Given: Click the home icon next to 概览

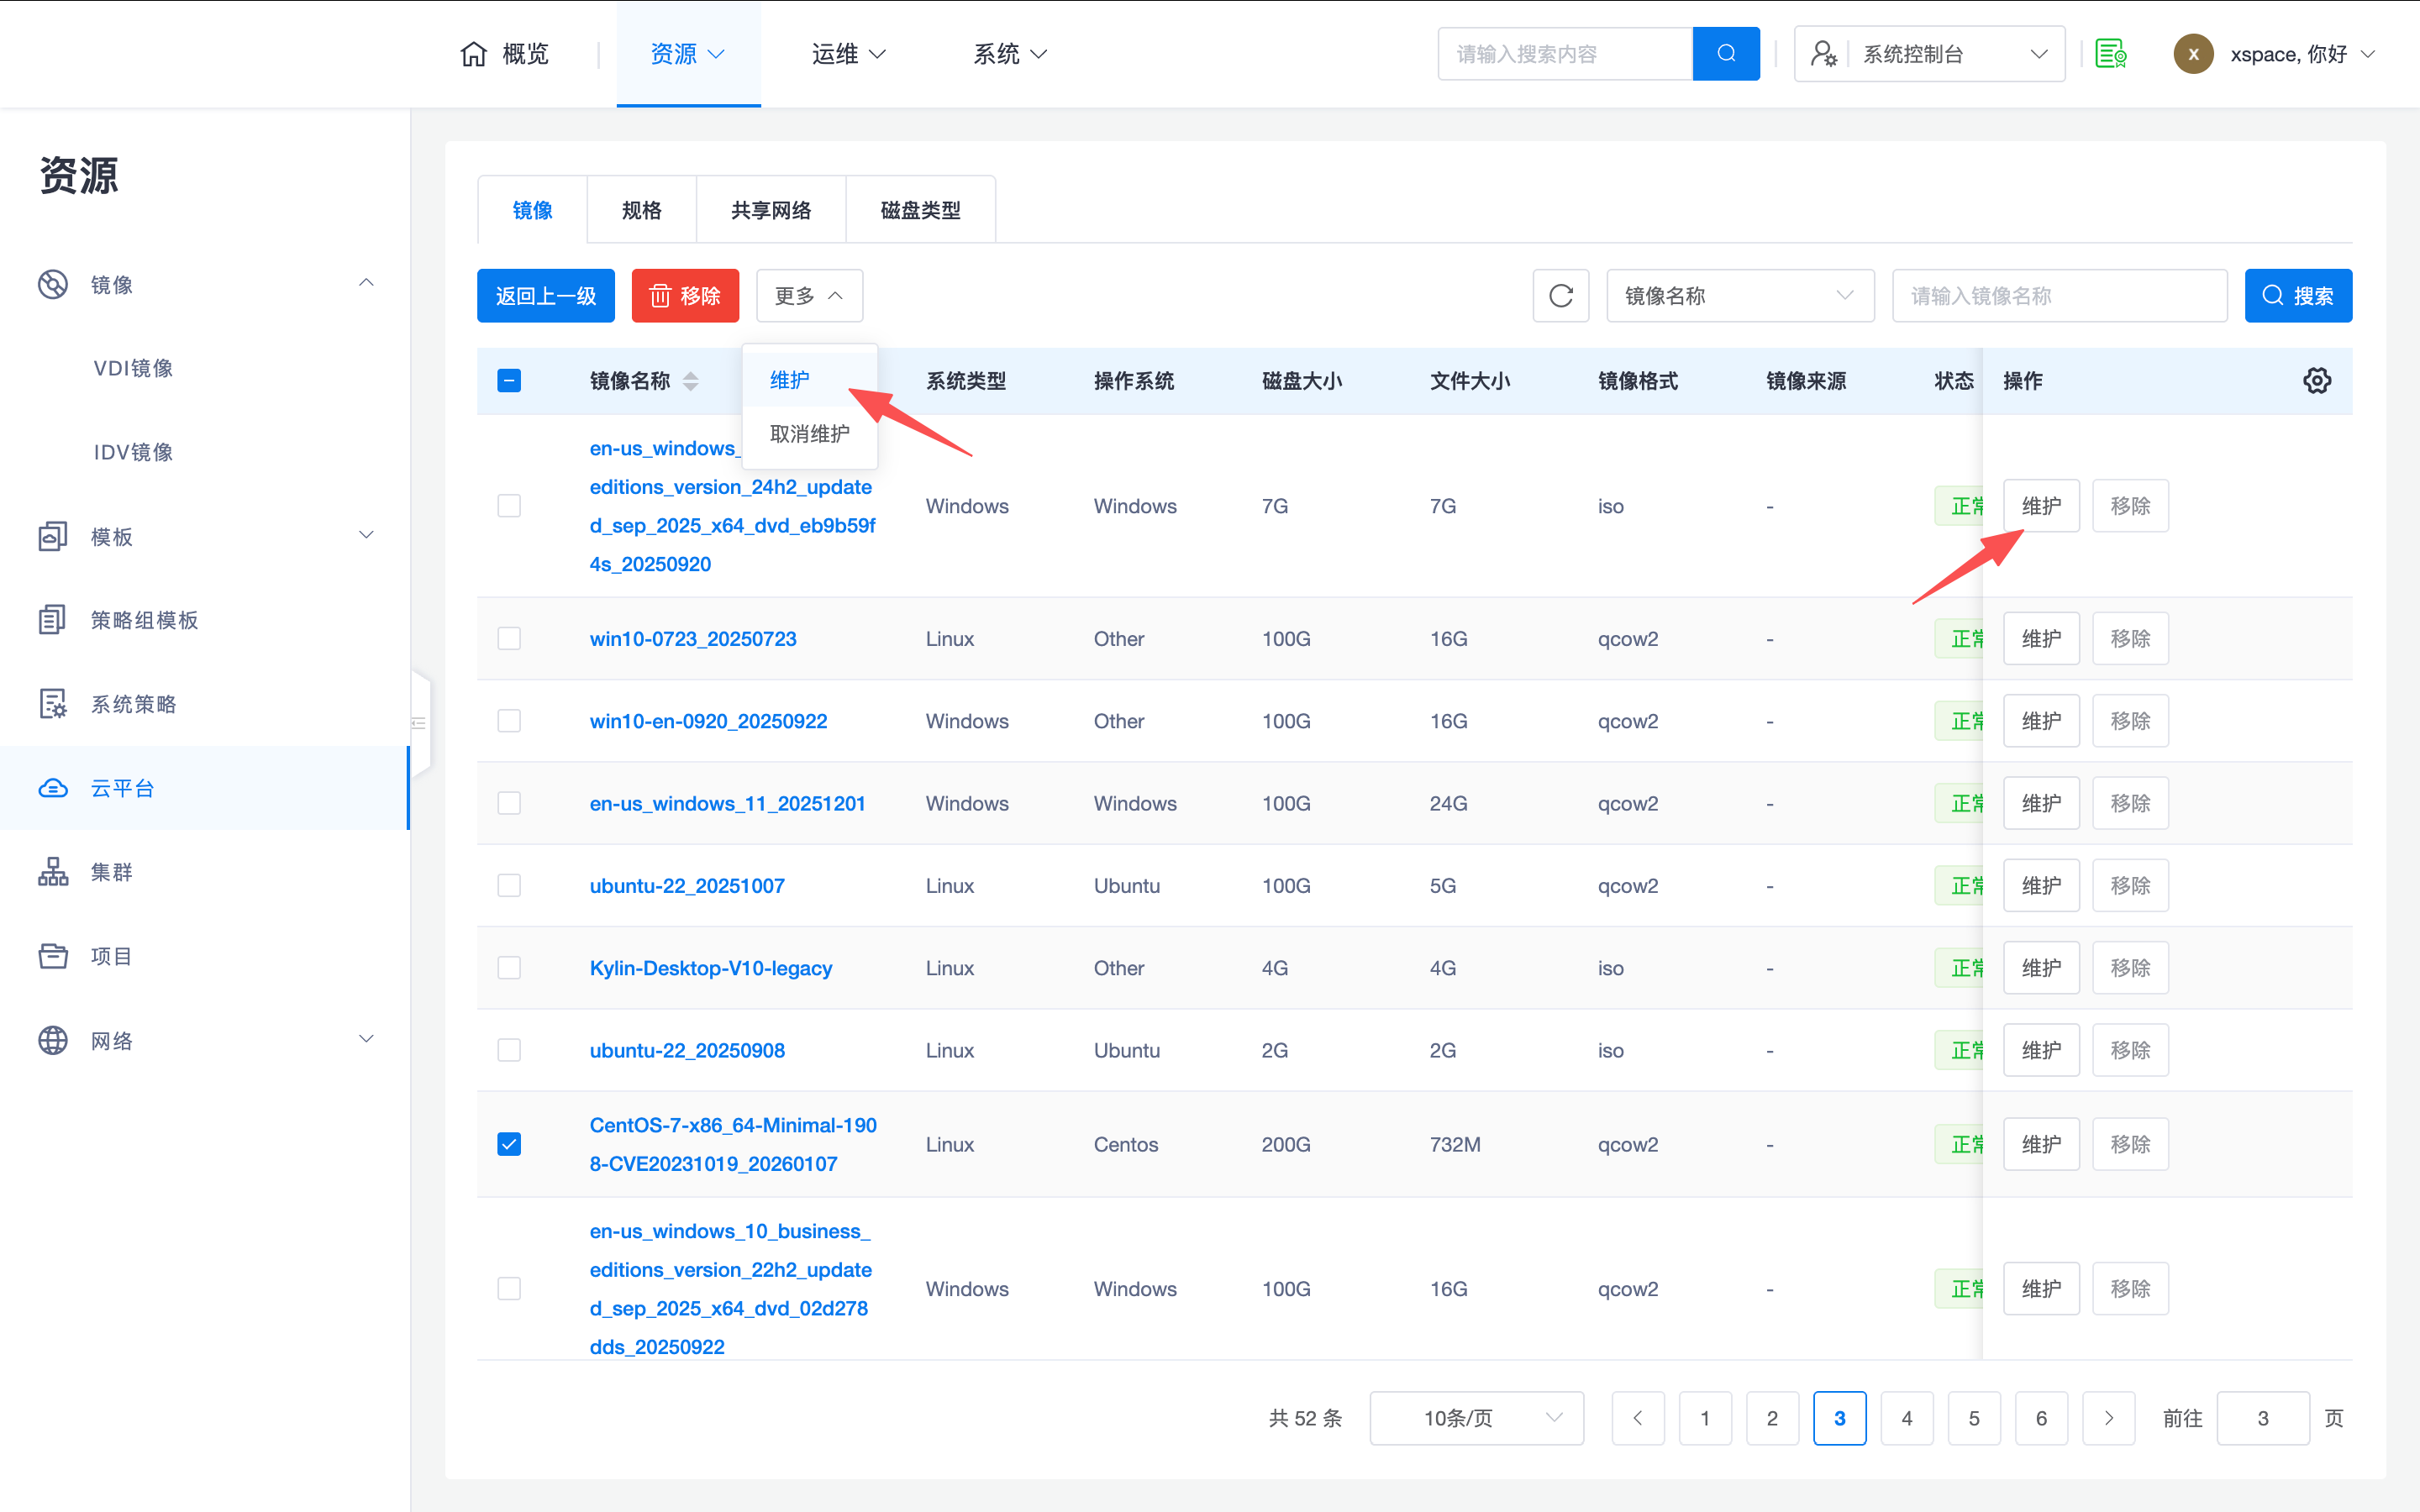Looking at the screenshot, I should pyautogui.click(x=473, y=54).
